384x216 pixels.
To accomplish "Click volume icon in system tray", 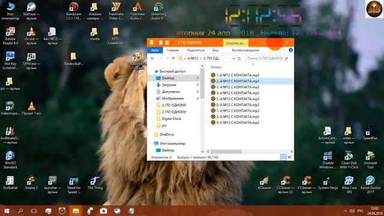I will (x=352, y=211).
